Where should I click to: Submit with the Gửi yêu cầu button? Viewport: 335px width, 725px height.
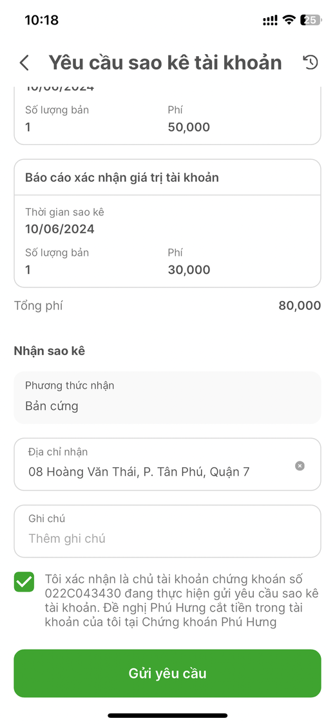(x=167, y=673)
